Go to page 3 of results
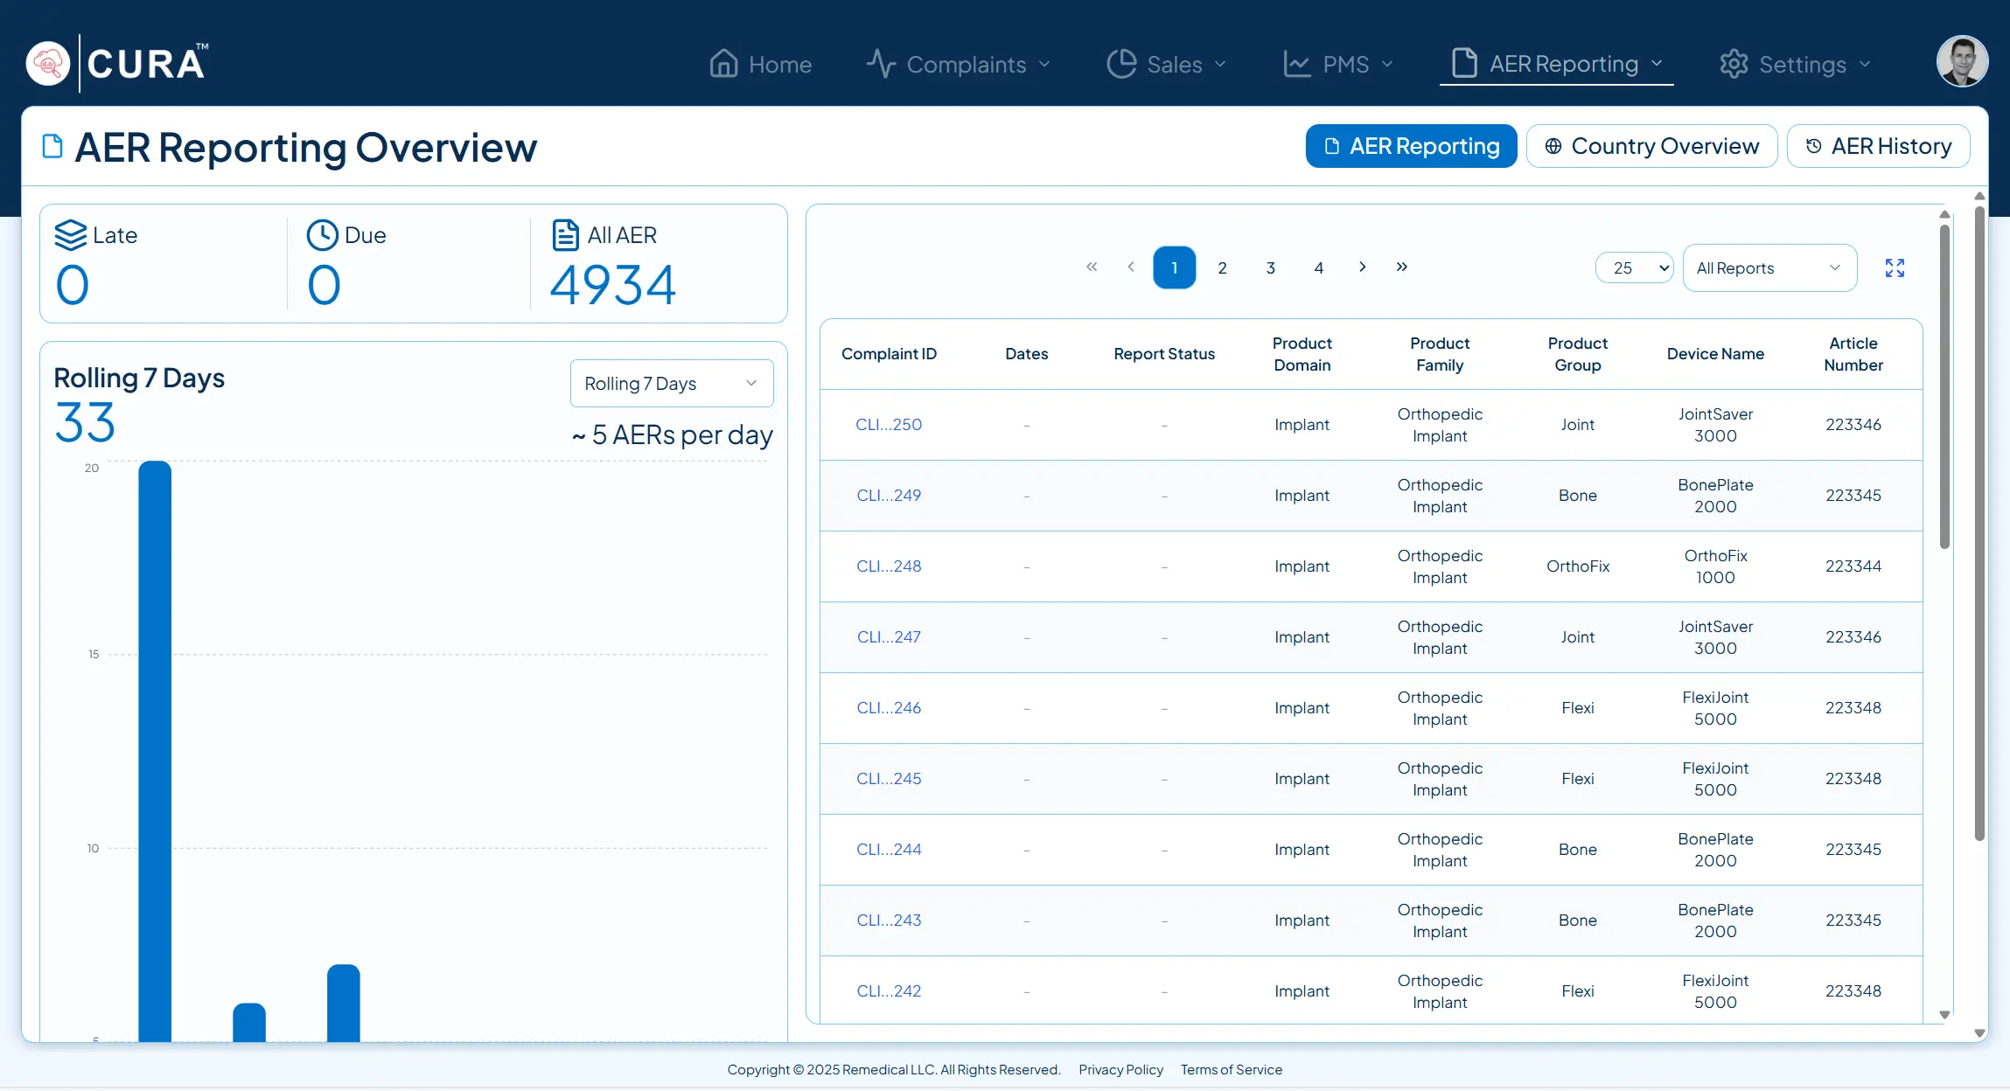This screenshot has width=2010, height=1091. (x=1270, y=268)
